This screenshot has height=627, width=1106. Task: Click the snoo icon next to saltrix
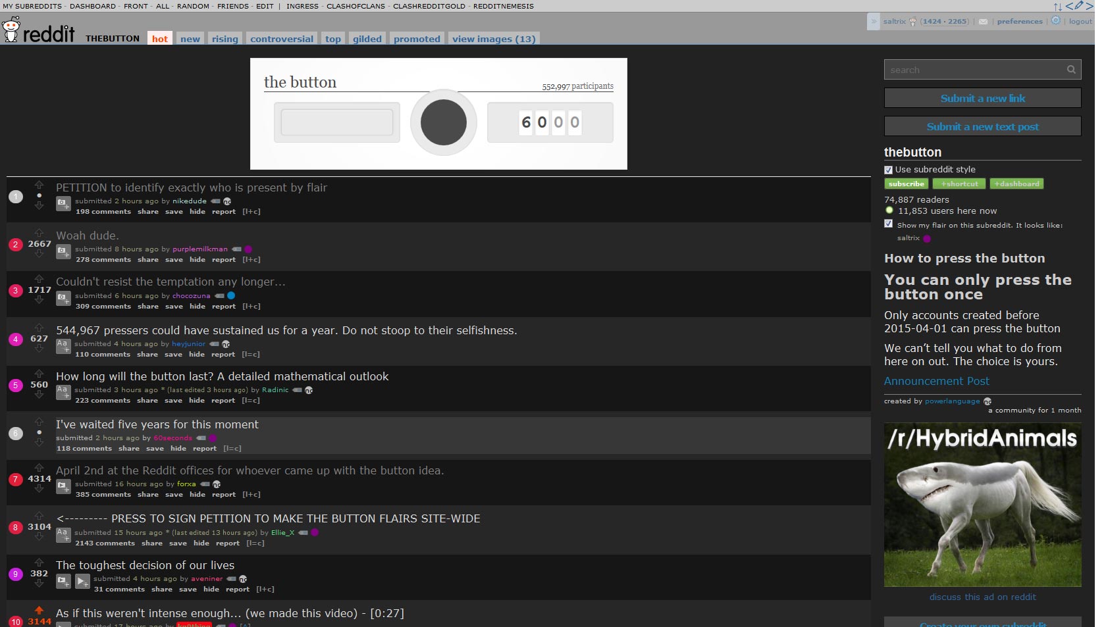coord(912,22)
